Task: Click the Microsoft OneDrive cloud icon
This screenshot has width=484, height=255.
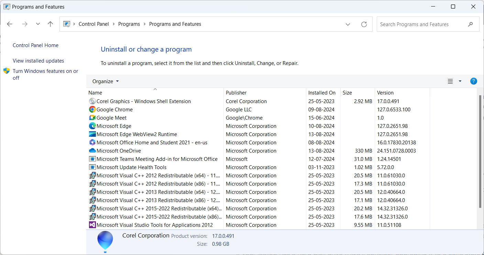Action: [x=92, y=151]
